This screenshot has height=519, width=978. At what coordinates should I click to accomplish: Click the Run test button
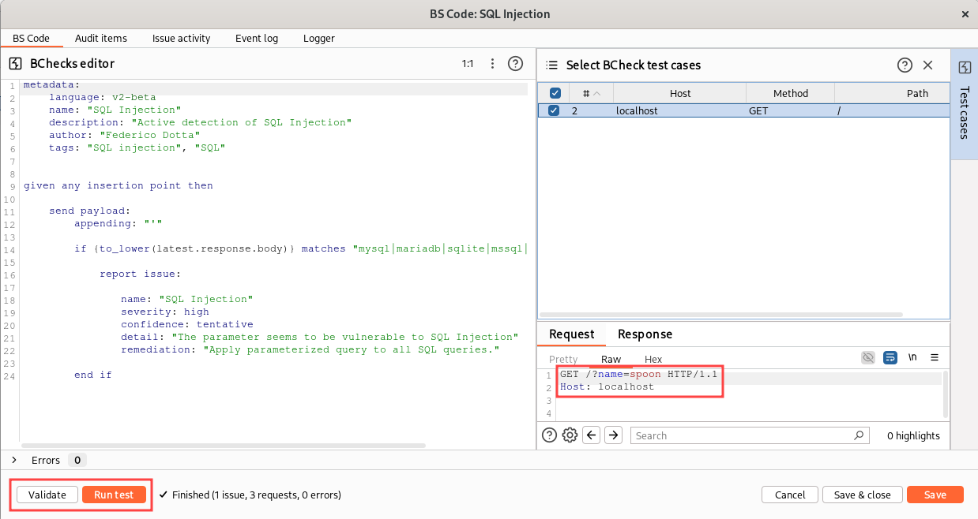(x=114, y=495)
